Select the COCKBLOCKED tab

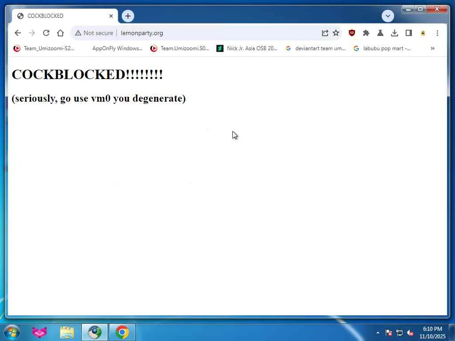pyautogui.click(x=65, y=16)
